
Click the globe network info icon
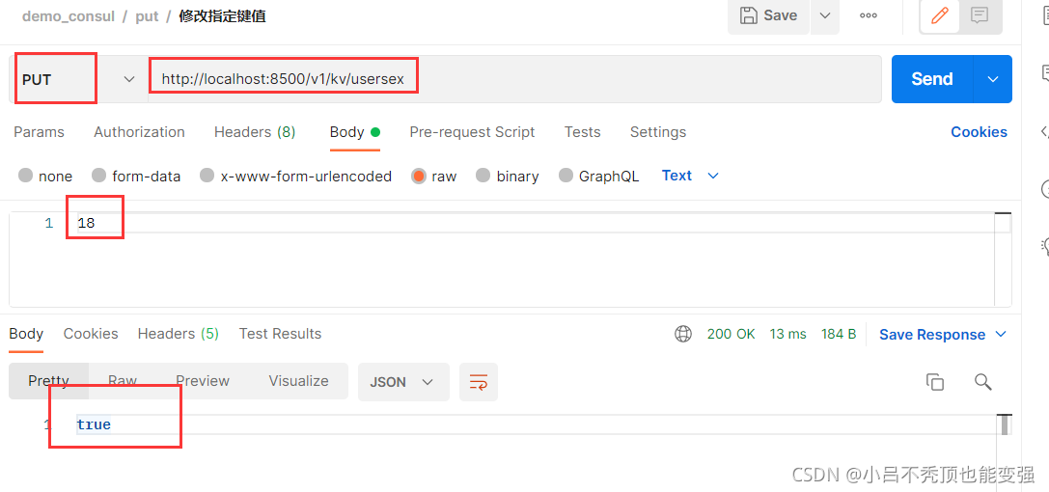click(x=683, y=334)
